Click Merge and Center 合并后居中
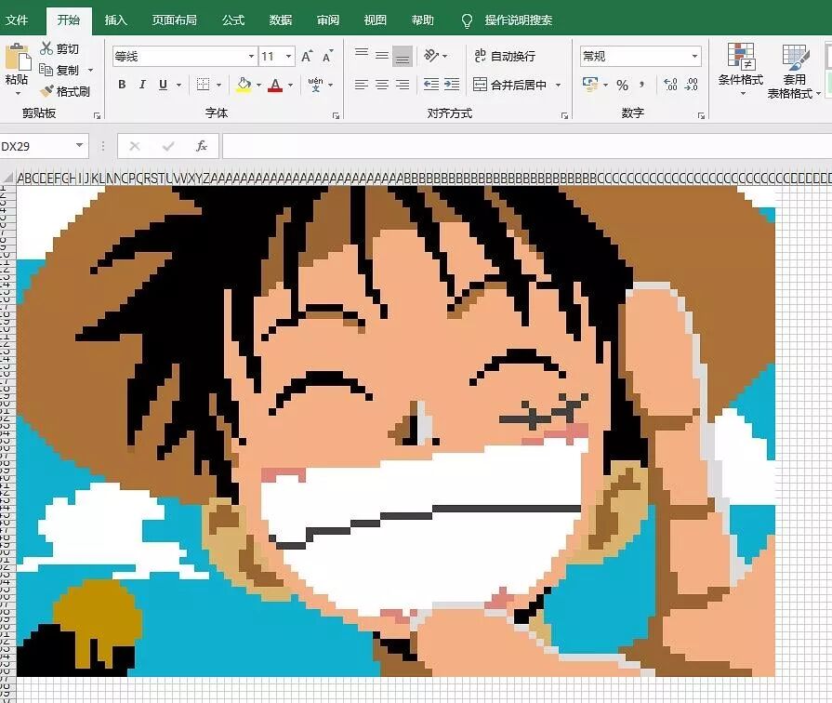 pos(510,85)
